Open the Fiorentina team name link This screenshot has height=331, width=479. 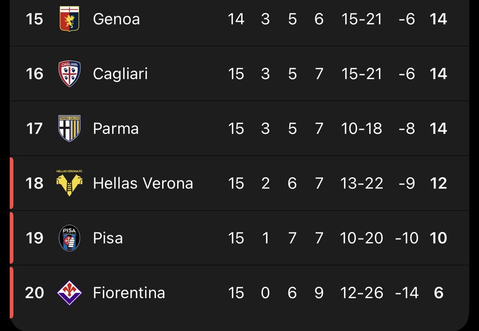(x=129, y=293)
